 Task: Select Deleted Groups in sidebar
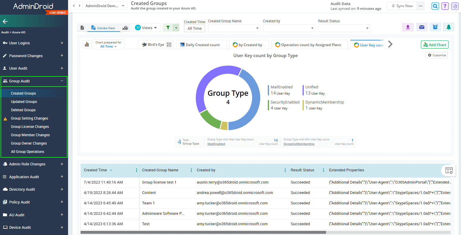pyautogui.click(x=23, y=110)
